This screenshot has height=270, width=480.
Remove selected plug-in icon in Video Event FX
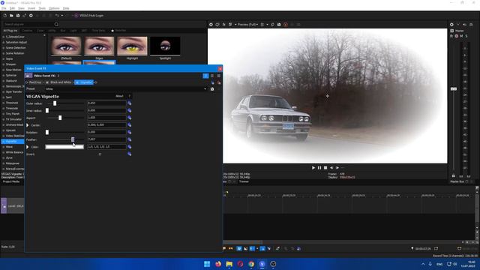click(x=219, y=82)
